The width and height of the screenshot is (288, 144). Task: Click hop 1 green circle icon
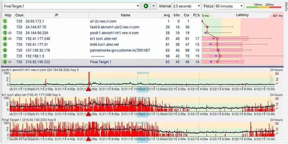point(5,21)
